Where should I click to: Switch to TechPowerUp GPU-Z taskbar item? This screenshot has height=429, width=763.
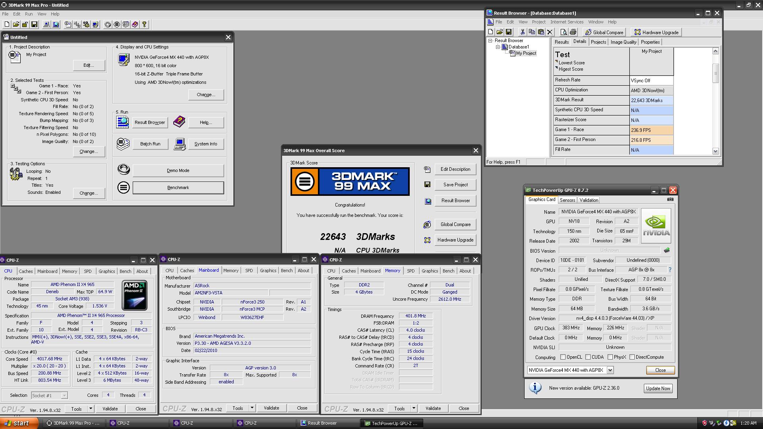click(392, 423)
